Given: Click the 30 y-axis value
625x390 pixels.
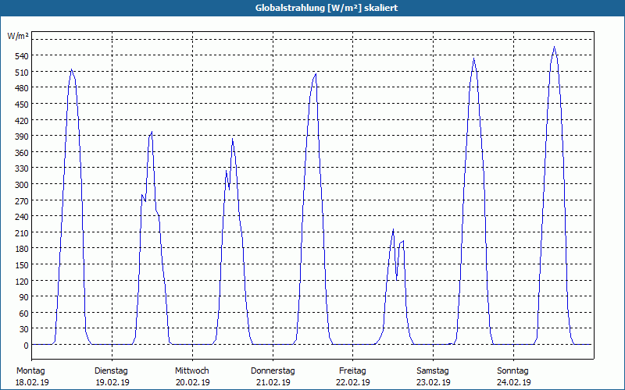Looking at the screenshot, I should pyautogui.click(x=24, y=329).
